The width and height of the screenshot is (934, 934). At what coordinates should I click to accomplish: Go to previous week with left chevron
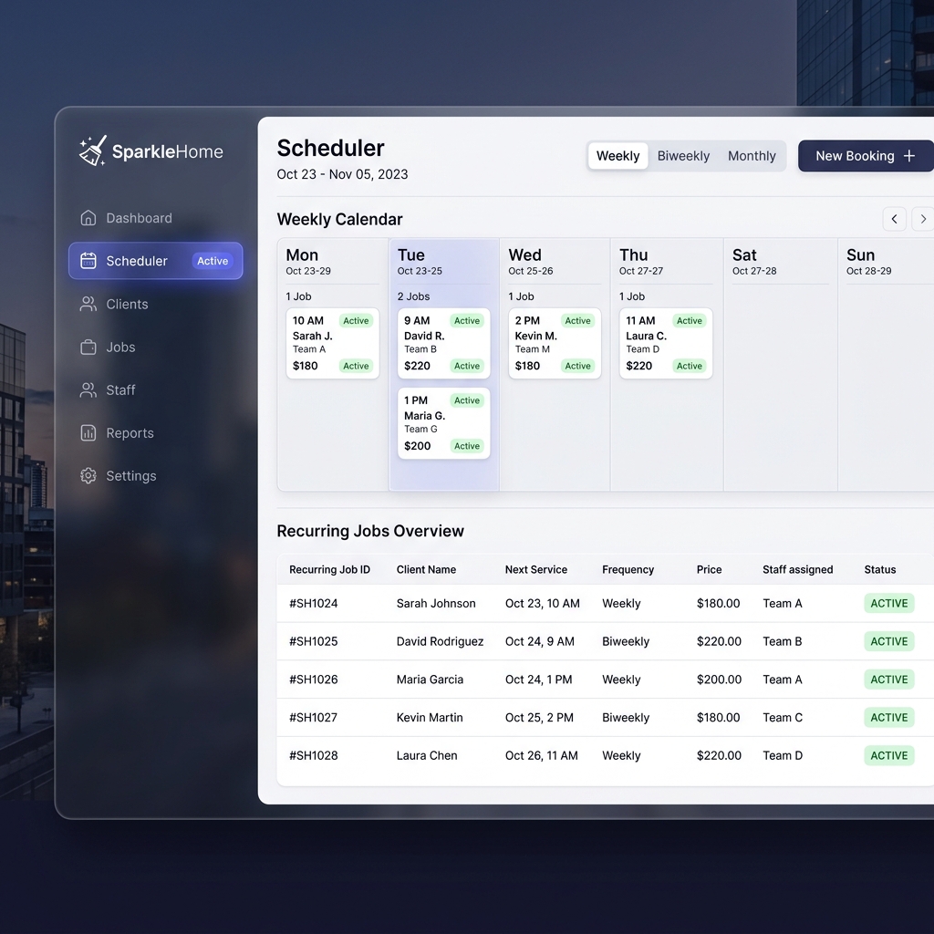[x=894, y=219]
